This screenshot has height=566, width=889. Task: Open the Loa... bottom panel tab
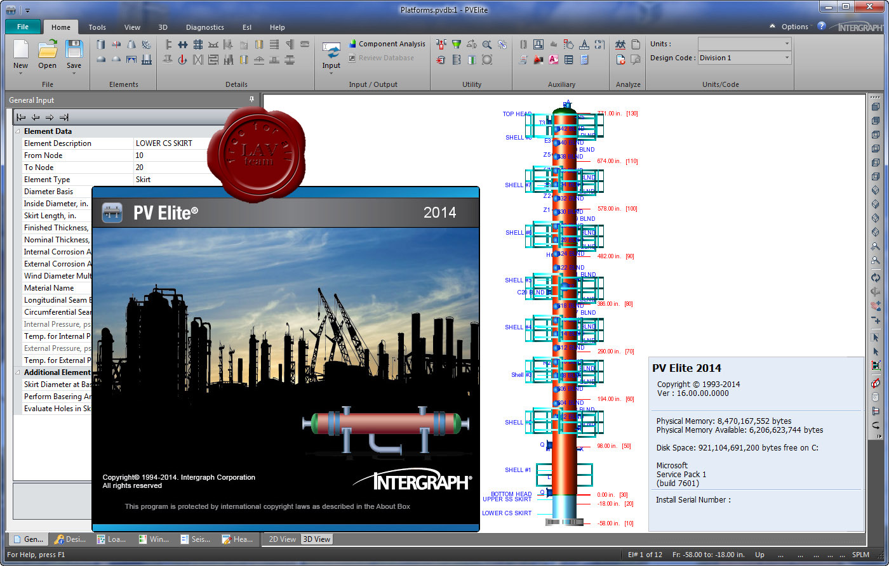(112, 539)
